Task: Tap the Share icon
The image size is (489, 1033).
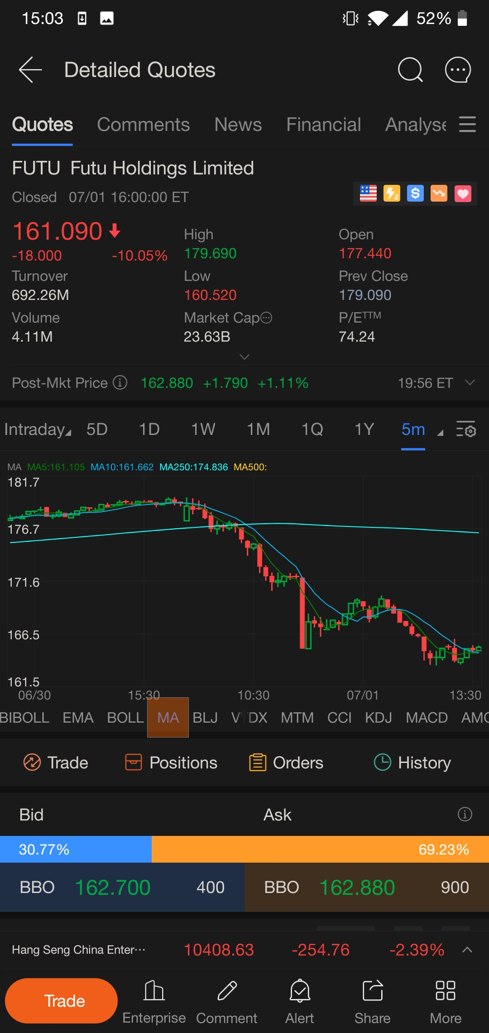Action: pyautogui.click(x=373, y=1002)
